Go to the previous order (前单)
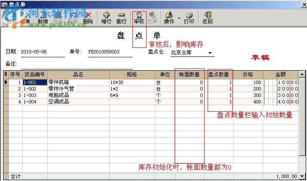This screenshot has width=307, height=181. 12,18
